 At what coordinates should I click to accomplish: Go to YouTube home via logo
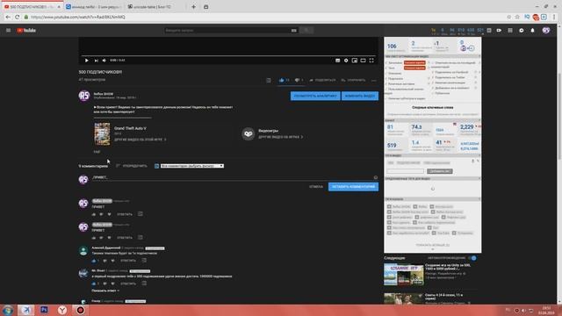[x=26, y=31]
